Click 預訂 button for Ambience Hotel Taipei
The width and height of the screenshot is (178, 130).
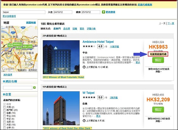158,60
